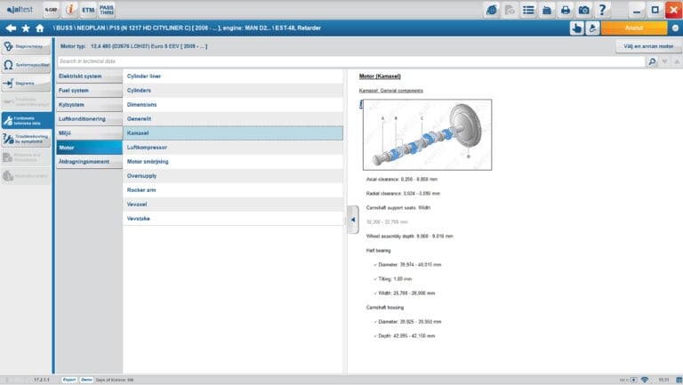
Task: Open the Fuel system category
Action: point(87,90)
